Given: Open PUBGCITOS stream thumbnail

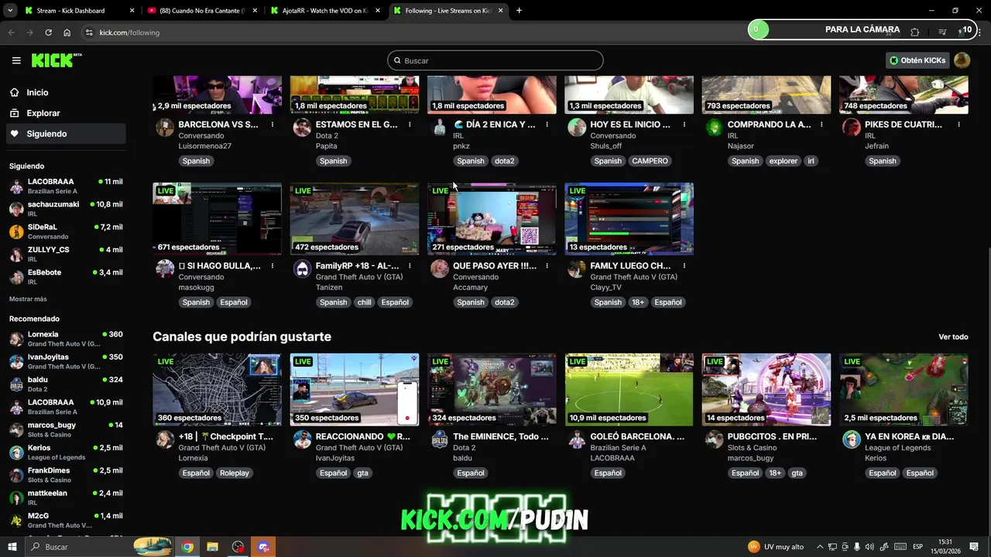Looking at the screenshot, I should tap(766, 389).
